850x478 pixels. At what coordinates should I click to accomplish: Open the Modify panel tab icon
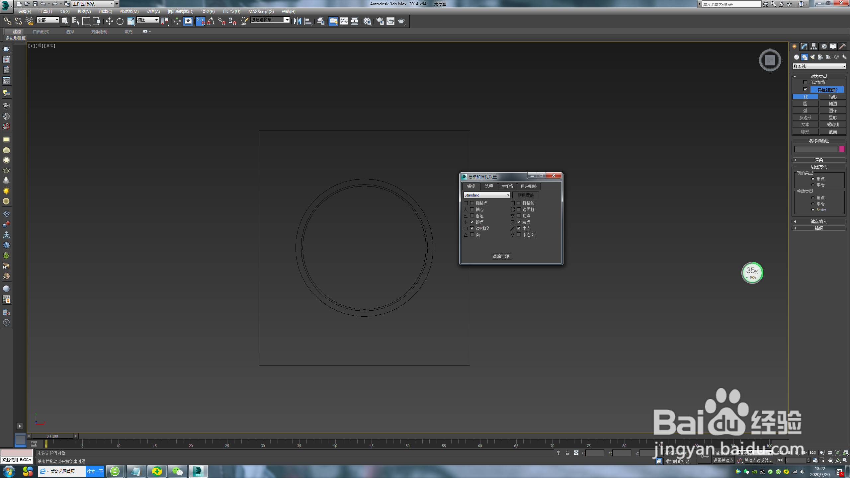tap(804, 46)
